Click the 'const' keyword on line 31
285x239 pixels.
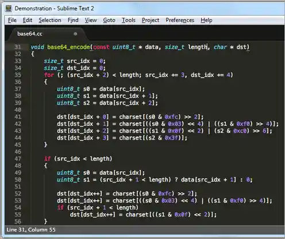[101, 47]
